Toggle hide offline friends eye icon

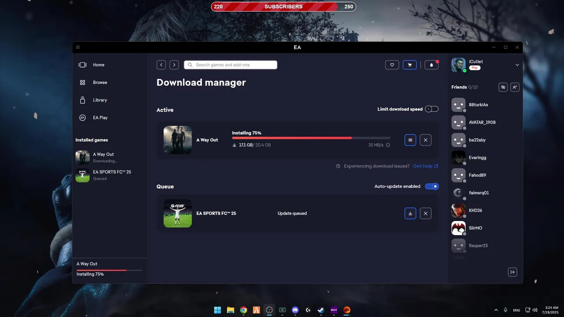click(x=503, y=87)
